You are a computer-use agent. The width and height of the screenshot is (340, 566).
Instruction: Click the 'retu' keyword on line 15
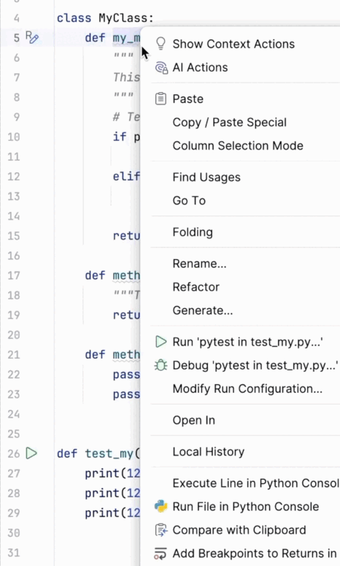(x=126, y=236)
